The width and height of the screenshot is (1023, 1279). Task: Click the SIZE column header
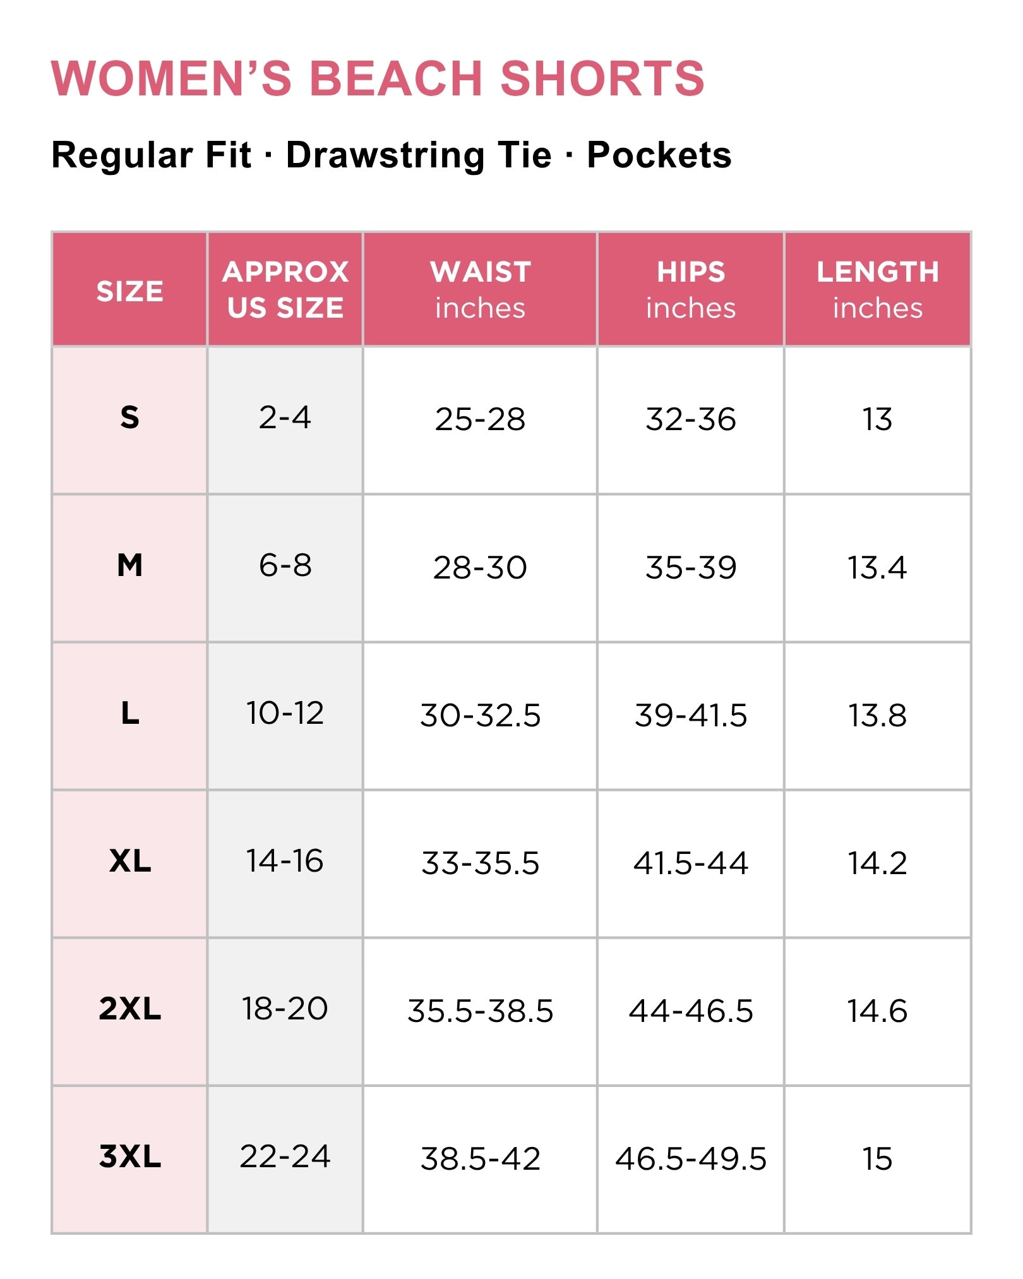click(x=129, y=290)
